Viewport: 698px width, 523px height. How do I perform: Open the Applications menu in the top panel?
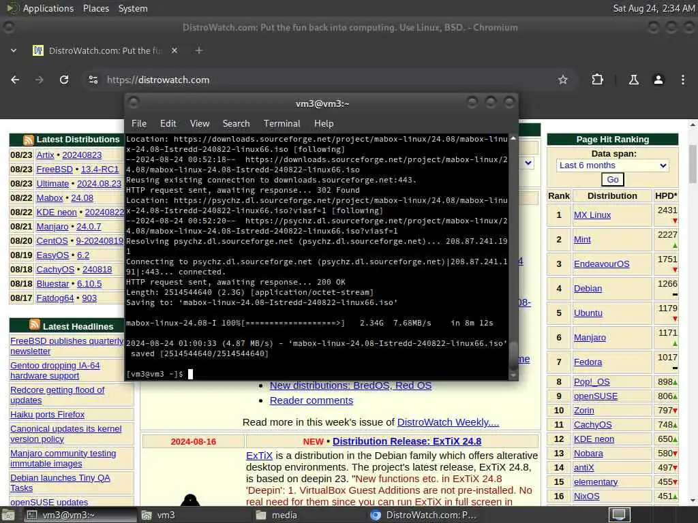point(48,8)
